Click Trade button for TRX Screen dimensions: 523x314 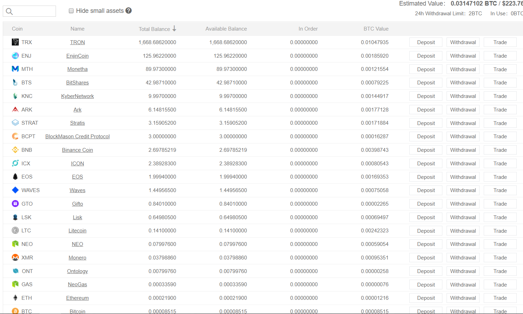click(500, 42)
